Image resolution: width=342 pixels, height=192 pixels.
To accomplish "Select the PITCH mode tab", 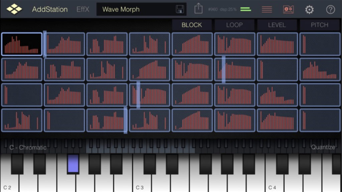I will (x=319, y=25).
